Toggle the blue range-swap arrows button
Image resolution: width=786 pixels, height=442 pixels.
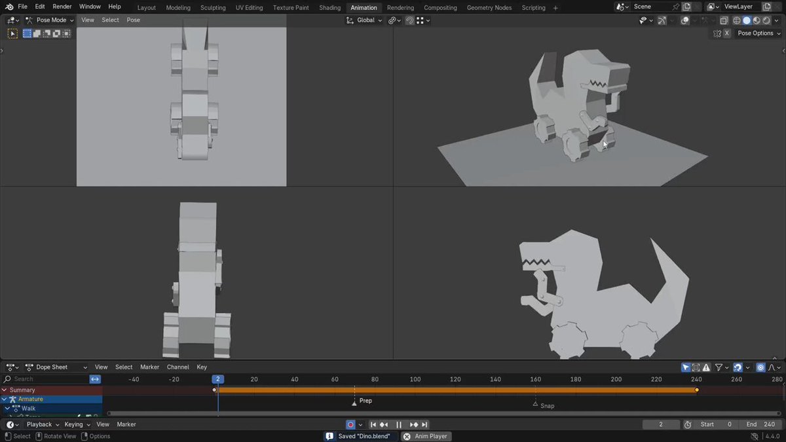click(95, 379)
